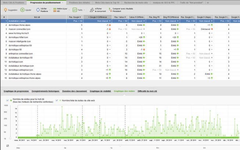Open Analyse de SEO & PPC tab
Image resolution: width=240 pixels, height=150 pixels.
coord(164,3)
